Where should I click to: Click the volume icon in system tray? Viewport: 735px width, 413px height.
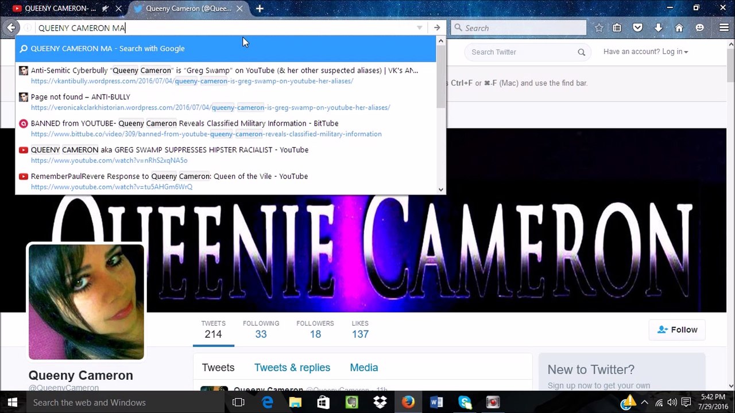(672, 403)
